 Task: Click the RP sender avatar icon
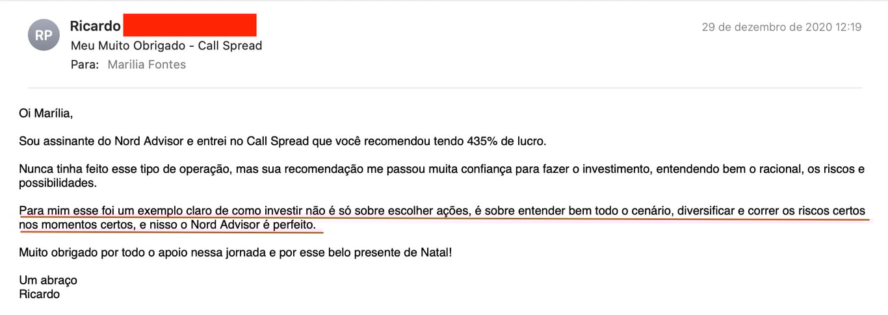pos(44,35)
